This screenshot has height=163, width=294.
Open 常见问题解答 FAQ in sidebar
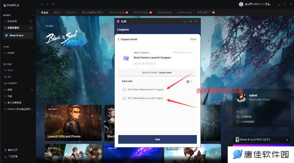(x=13, y=103)
